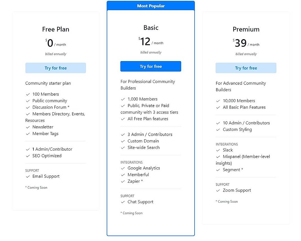Viewport: 301px width, 241px height.
Task: Click the checkmark next to Zoom Support
Action: (x=218, y=190)
